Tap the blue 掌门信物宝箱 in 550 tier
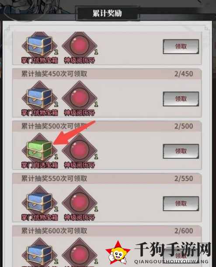The image size is (216, 267). 39,202
